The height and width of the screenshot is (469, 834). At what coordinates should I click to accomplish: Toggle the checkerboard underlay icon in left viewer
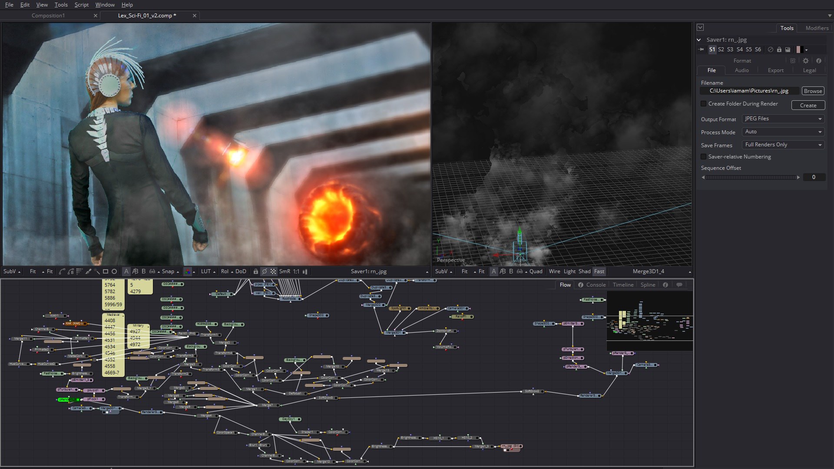[x=273, y=271]
